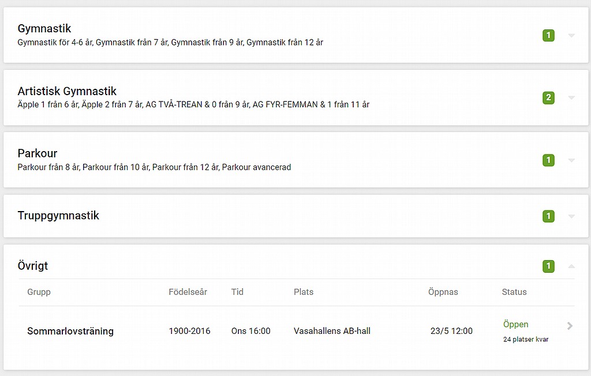Select the Sommarlovsträning group name
Screen dimensions: 591x376
[70, 331]
